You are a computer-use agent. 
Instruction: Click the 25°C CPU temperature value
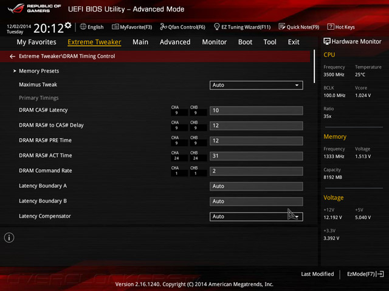point(360,75)
